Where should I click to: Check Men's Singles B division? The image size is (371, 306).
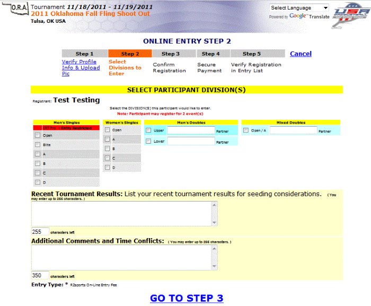tap(38, 163)
